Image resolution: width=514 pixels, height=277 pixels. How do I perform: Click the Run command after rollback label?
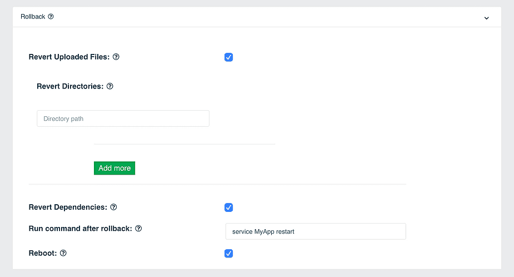click(81, 229)
